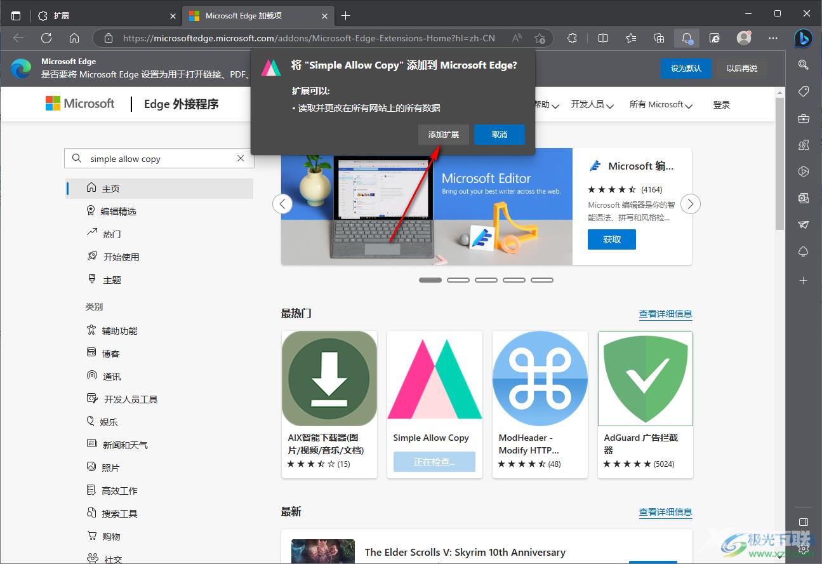
Task: Clear the search box with X icon
Action: click(x=241, y=159)
